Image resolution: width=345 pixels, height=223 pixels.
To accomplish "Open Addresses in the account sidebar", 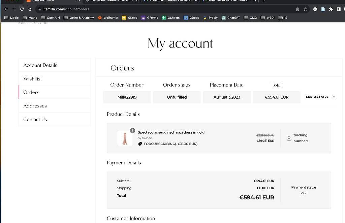I will tap(55, 106).
